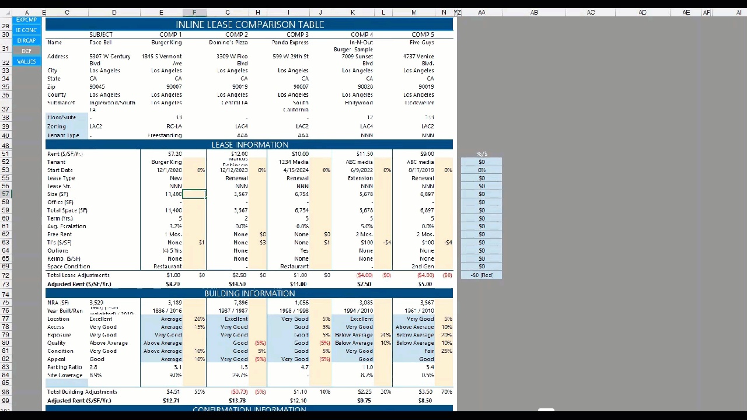Click the Comp 3 Location Very Good cell
Screen dimensions: 747x420
tap(294, 319)
